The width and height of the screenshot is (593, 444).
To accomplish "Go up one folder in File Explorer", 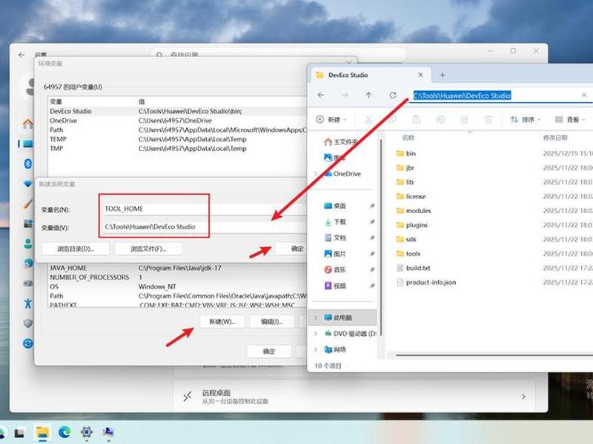I will pyautogui.click(x=368, y=95).
